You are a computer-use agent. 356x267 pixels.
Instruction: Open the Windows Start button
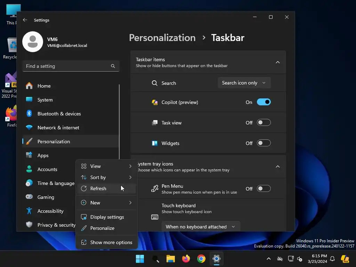140,259
